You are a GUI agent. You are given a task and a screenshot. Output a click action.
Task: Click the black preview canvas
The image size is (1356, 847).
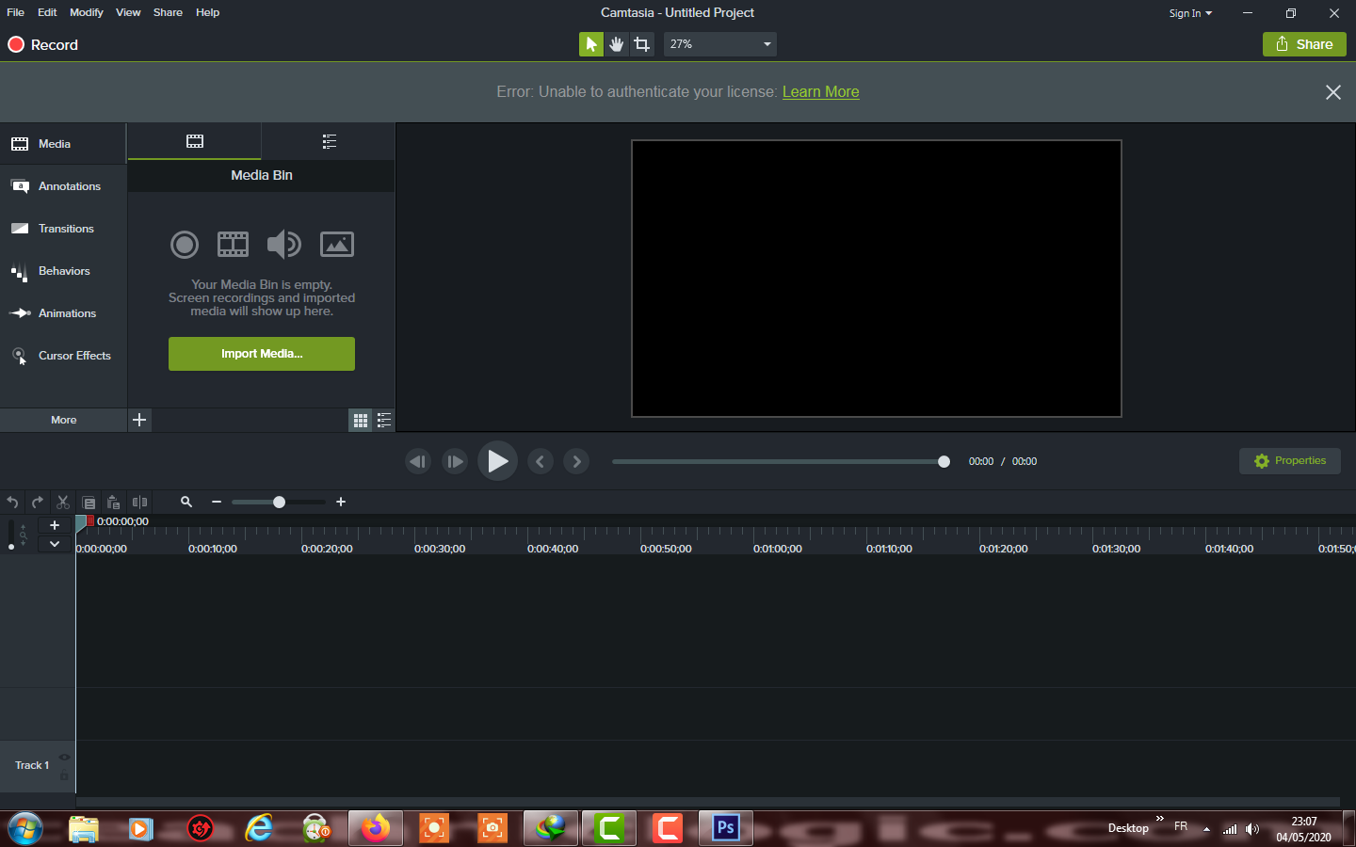877,279
